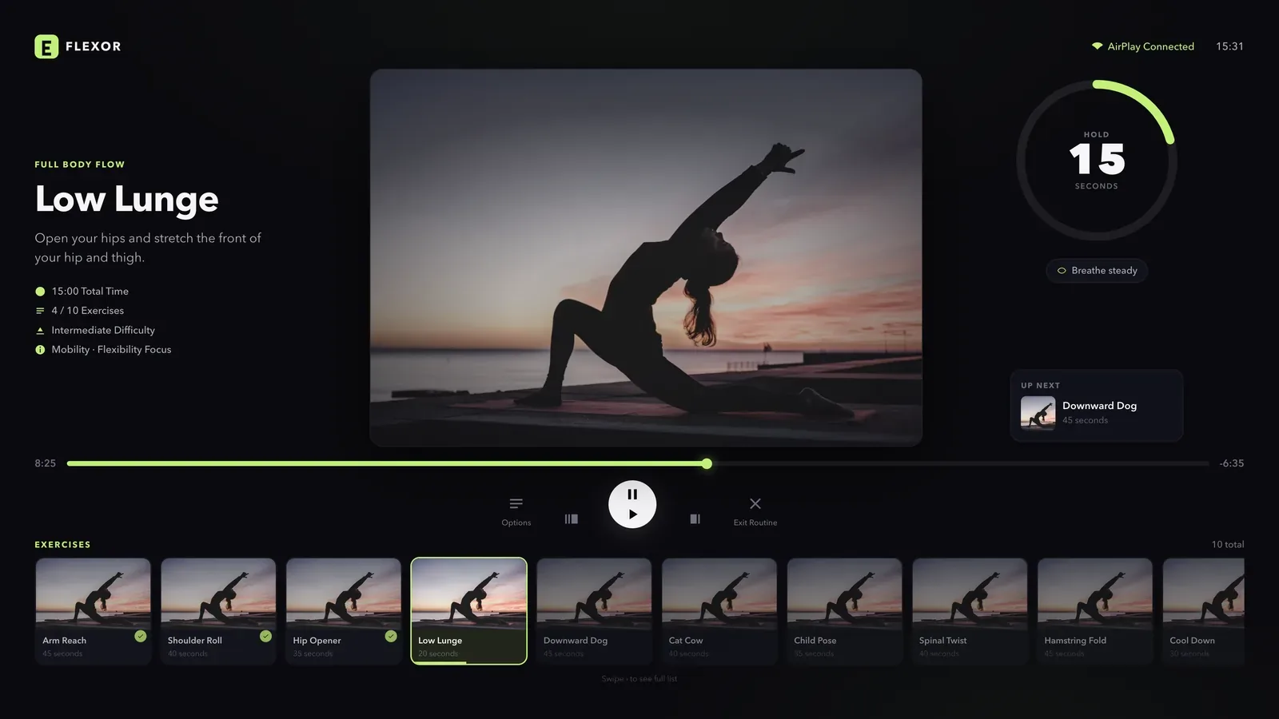This screenshot has height=719, width=1279.
Task: Click the 'Mobility · Flexibility Focus' text
Action: (x=111, y=350)
